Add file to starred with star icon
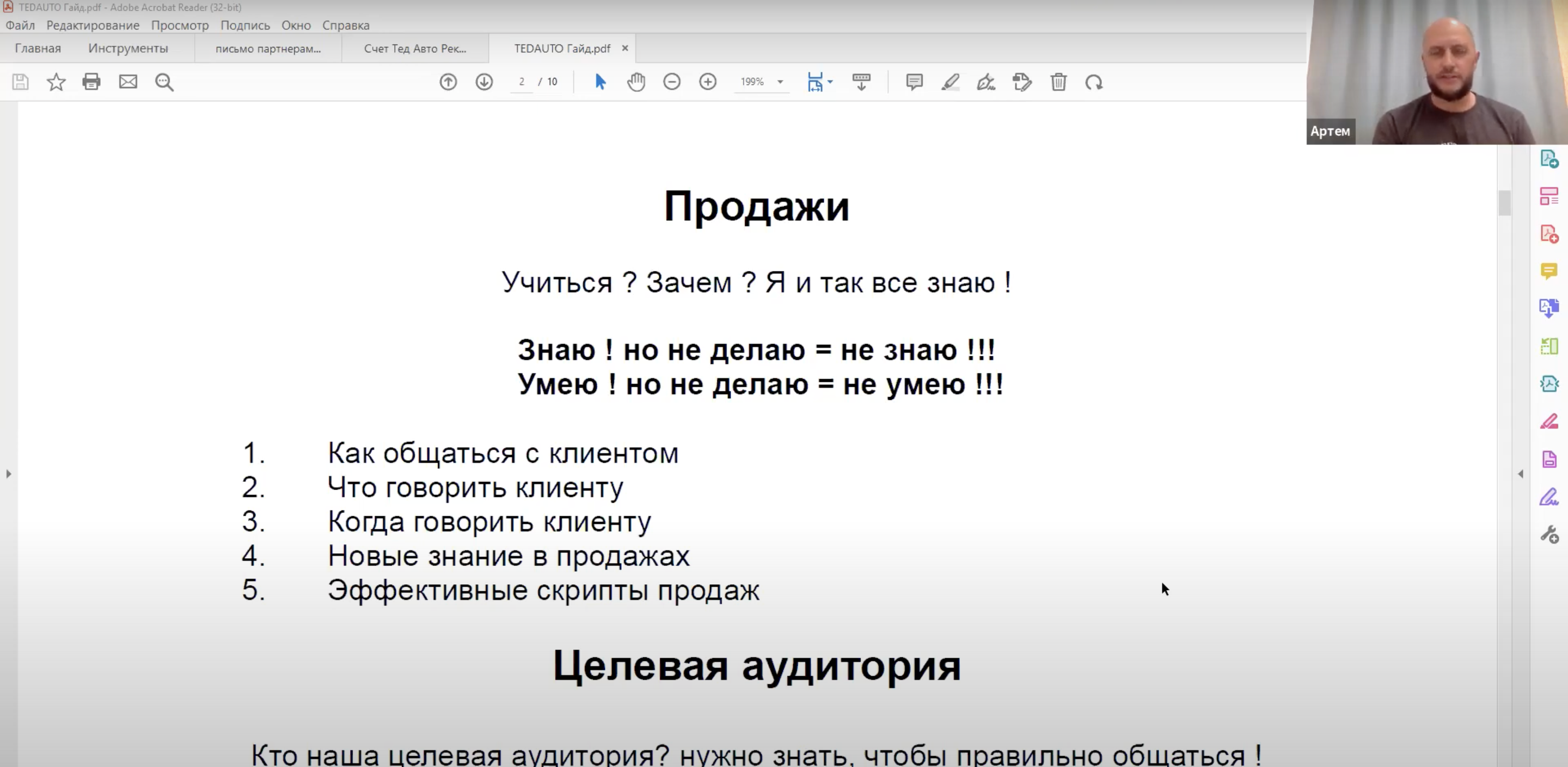 56,82
